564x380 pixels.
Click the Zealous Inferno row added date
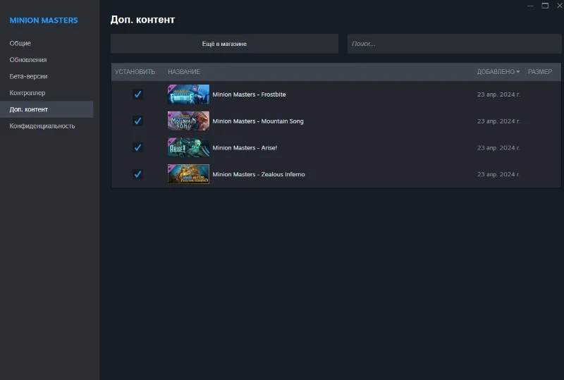point(498,174)
